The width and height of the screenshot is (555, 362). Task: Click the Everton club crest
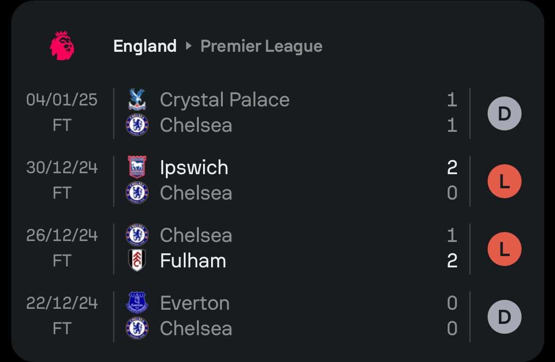[x=137, y=303]
